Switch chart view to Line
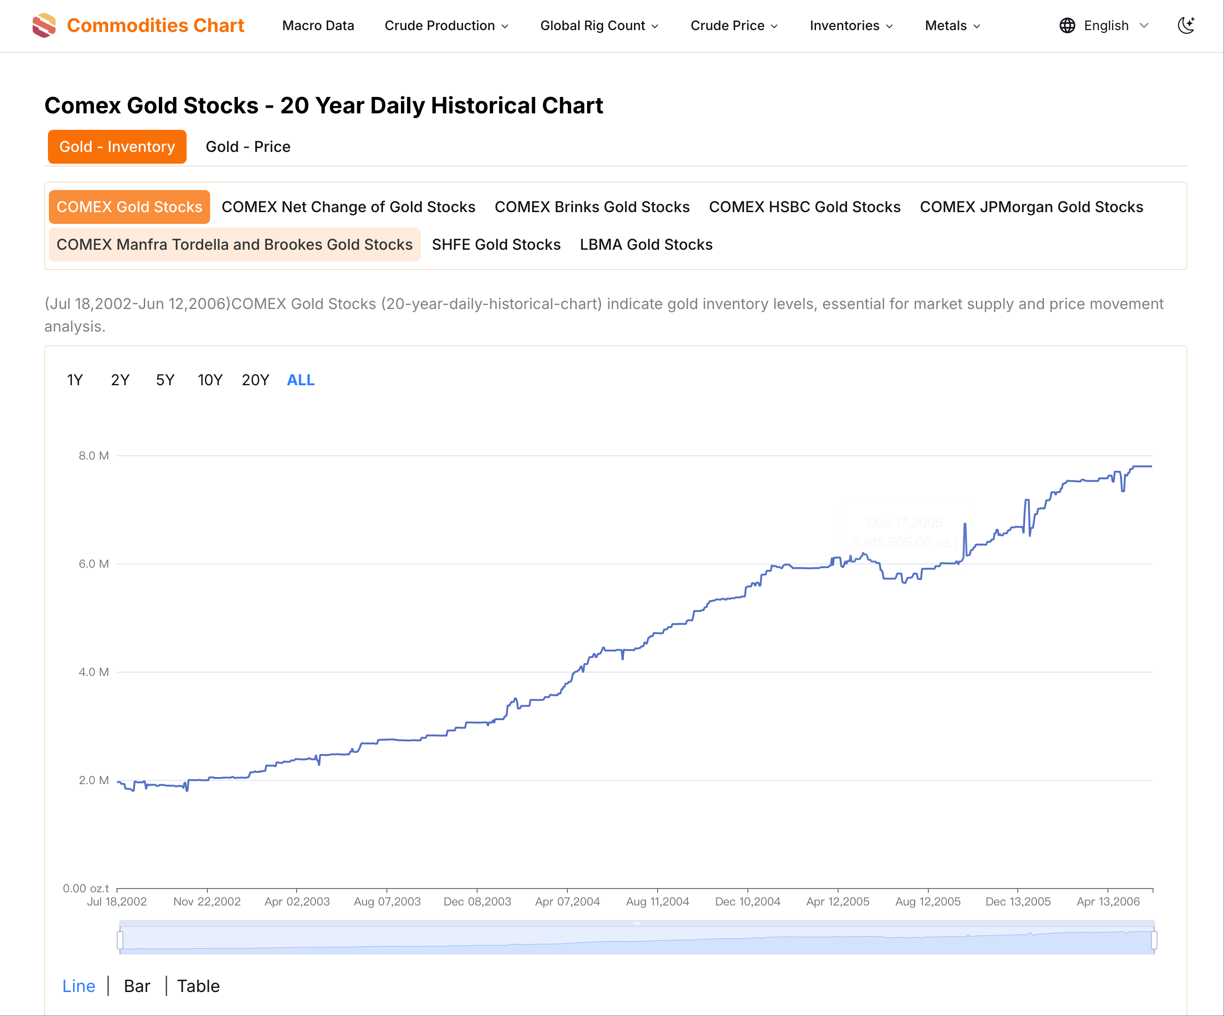The height and width of the screenshot is (1016, 1224). click(78, 986)
